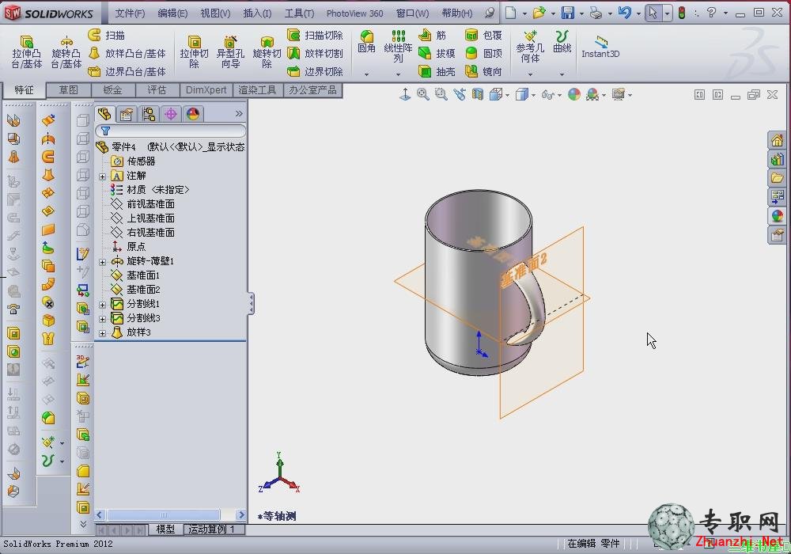
Task: Click the Zoom to Area icon in view toolbar
Action: [x=441, y=94]
